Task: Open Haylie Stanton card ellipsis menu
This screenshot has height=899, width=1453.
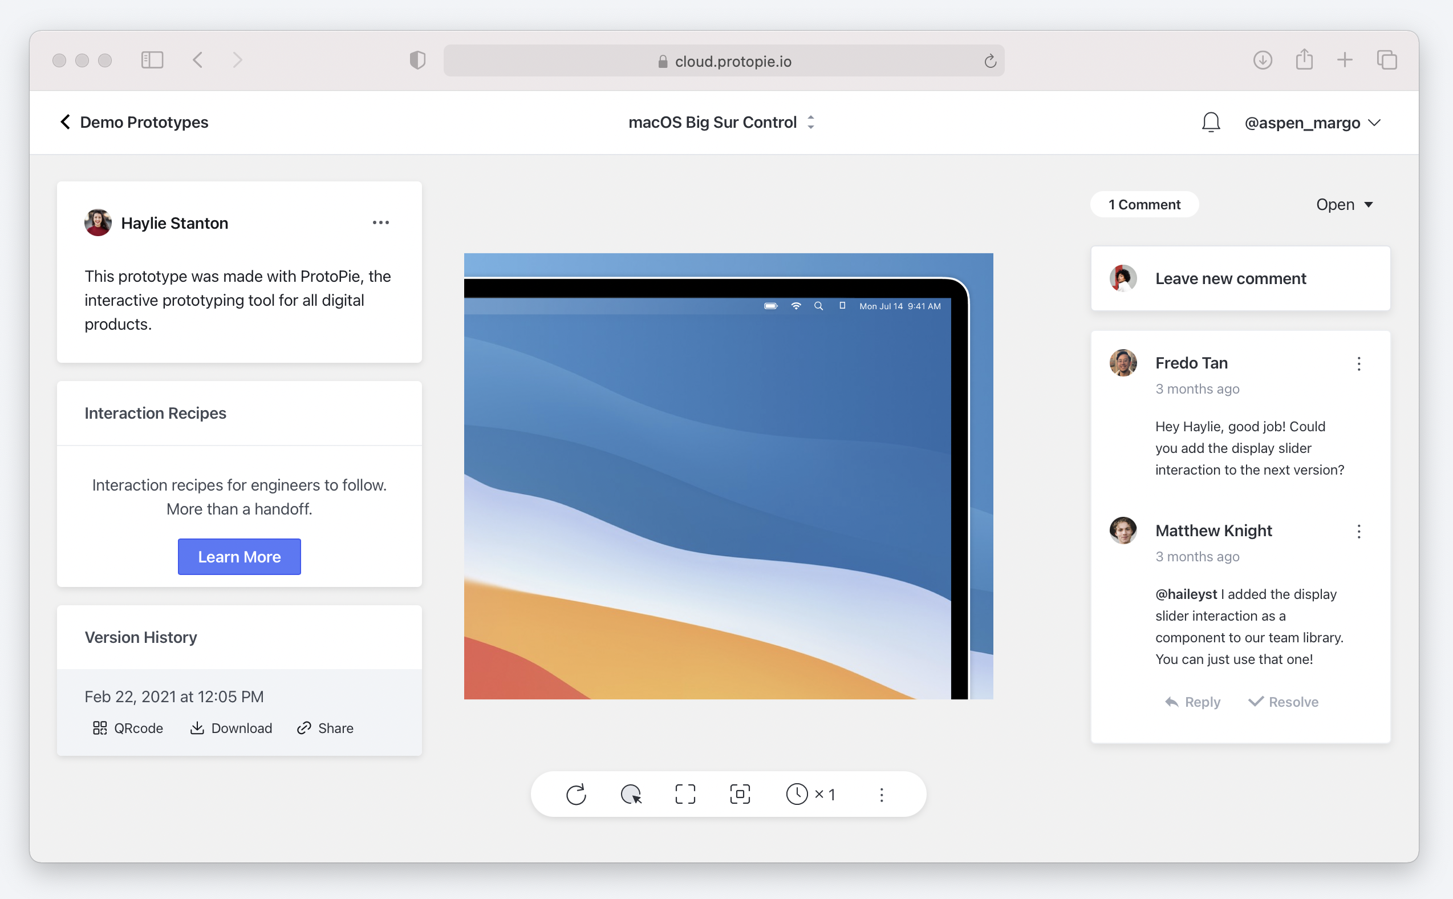Action: pyautogui.click(x=380, y=222)
